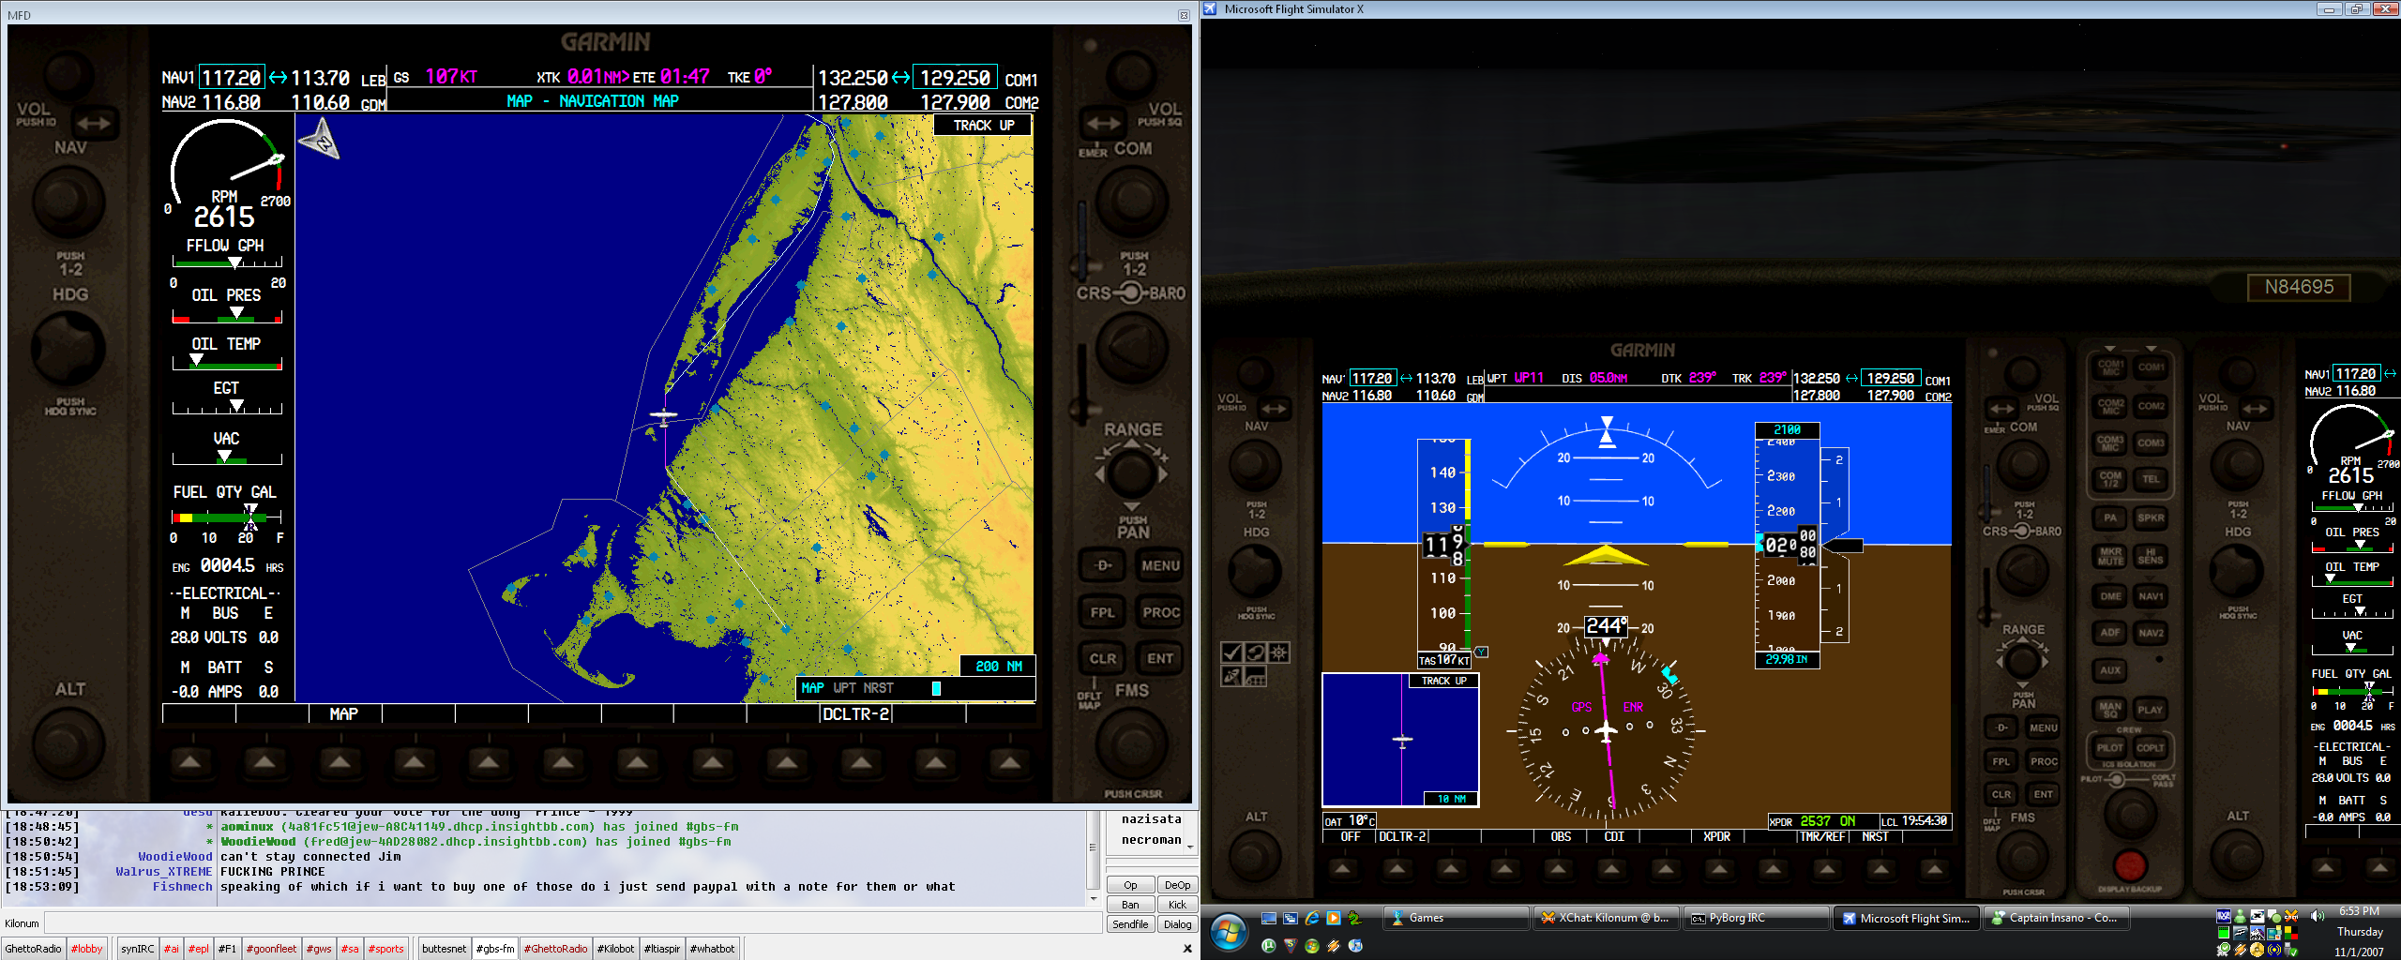Click the PFD softkey arrow below XPDR
Screen dimensions: 2401x960
coord(1719,869)
